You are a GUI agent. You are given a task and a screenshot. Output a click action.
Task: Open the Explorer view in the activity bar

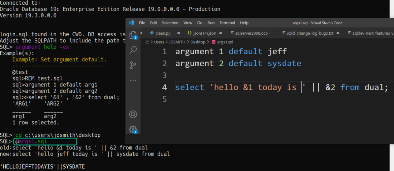pos(132,35)
